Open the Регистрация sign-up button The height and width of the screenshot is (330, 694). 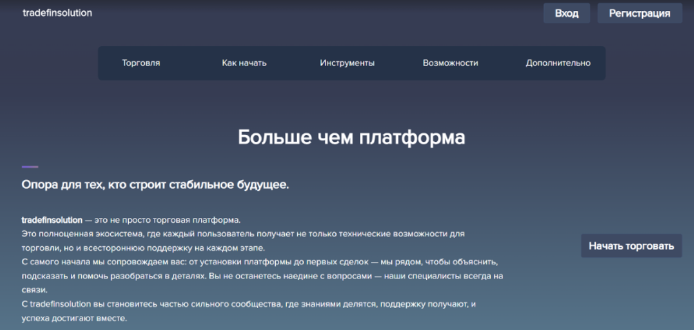(x=640, y=13)
